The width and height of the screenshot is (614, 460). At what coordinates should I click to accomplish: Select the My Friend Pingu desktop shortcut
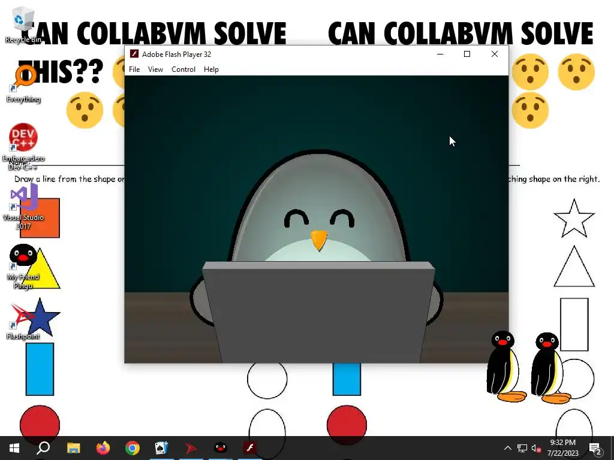(x=23, y=267)
